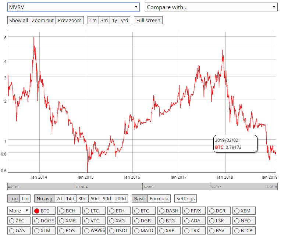This screenshot has height=240, width=281.
Task: Open the 'More' coins dropdown
Action: [19, 211]
